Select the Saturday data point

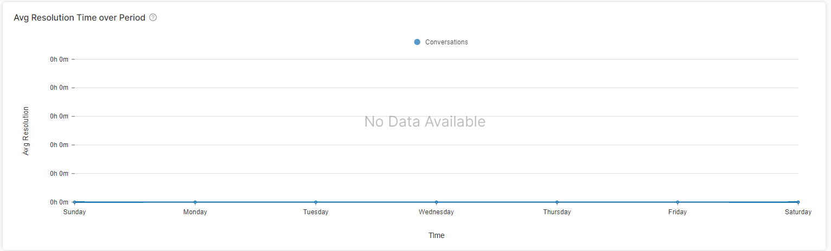pos(798,202)
